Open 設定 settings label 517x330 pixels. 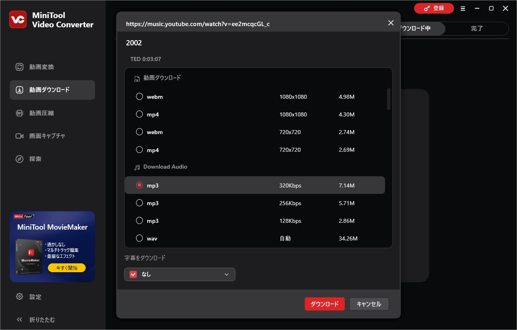click(x=35, y=297)
